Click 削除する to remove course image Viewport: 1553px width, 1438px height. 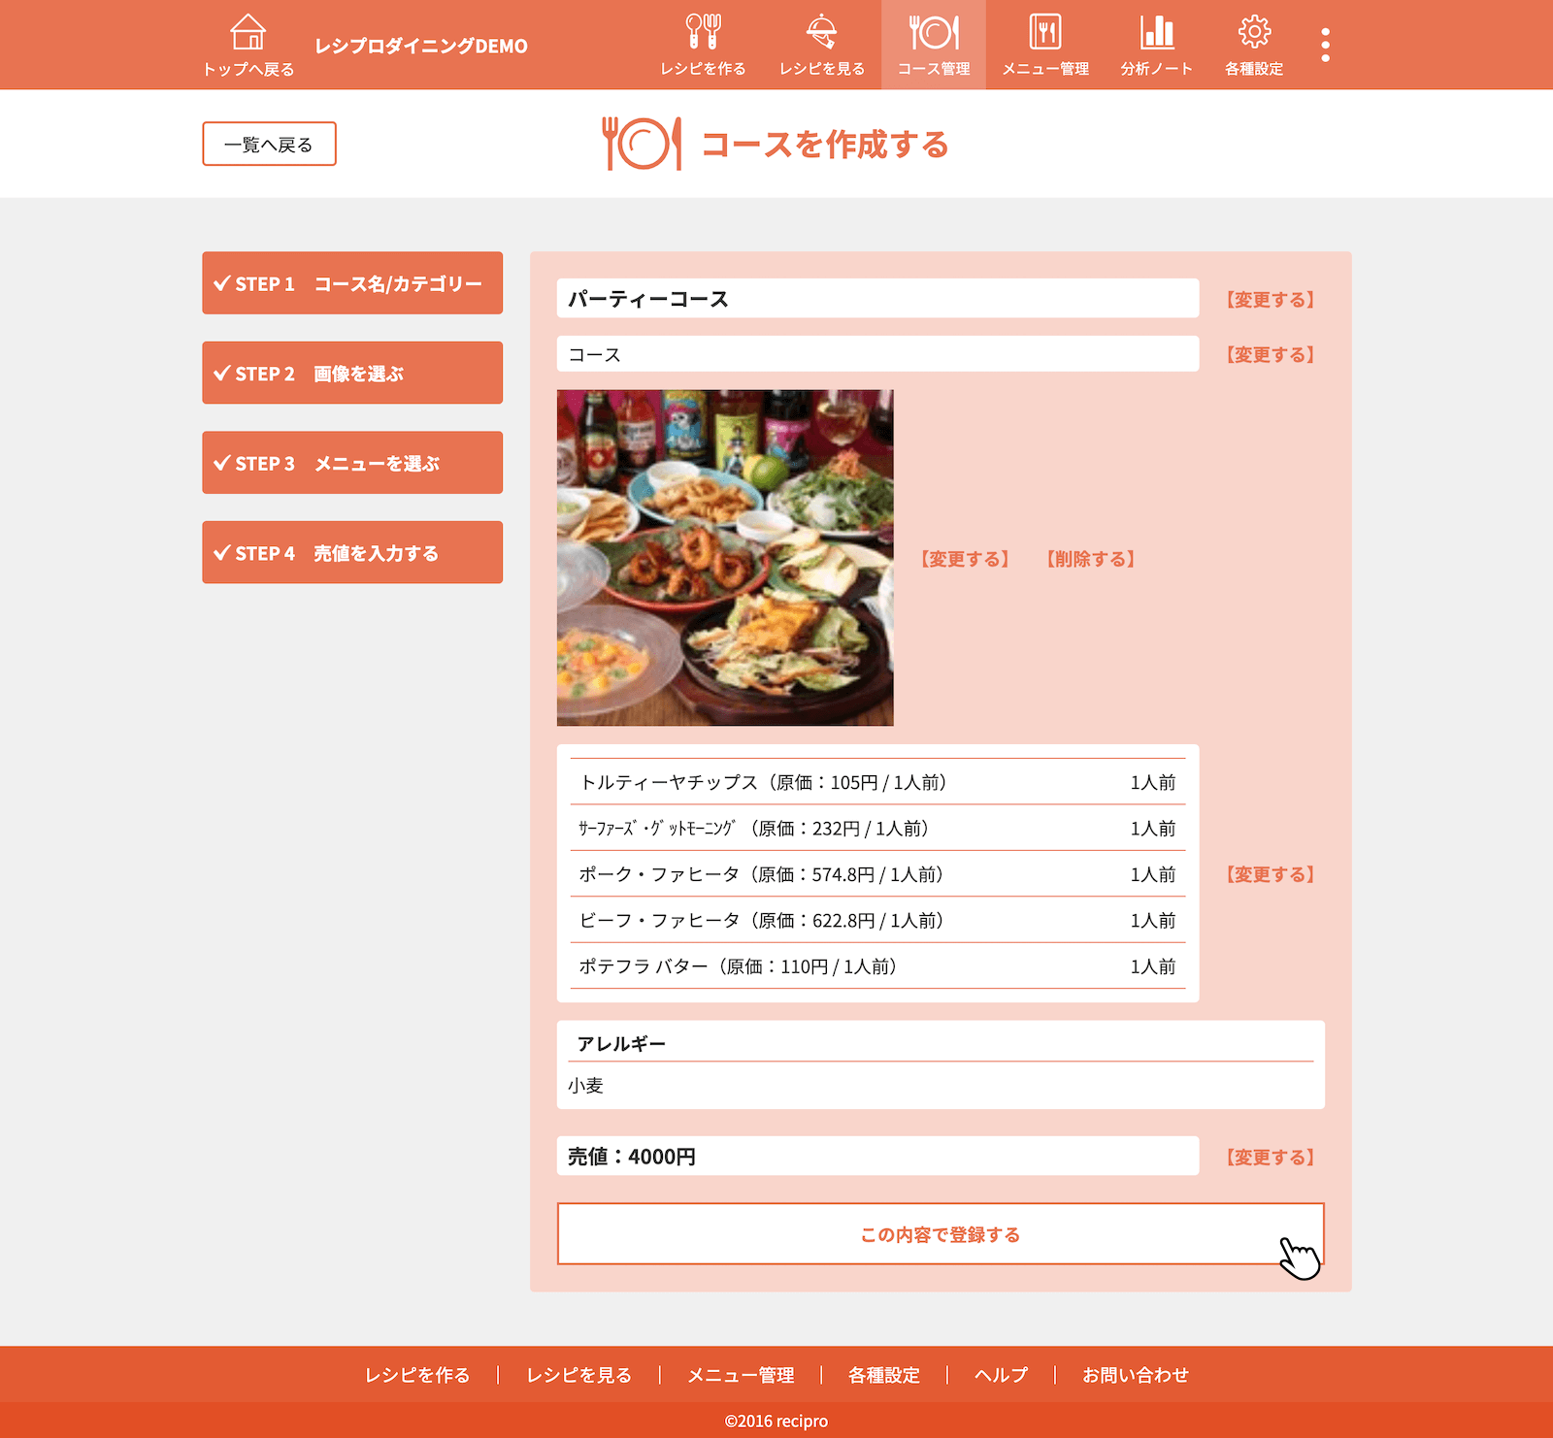pyautogui.click(x=1090, y=559)
